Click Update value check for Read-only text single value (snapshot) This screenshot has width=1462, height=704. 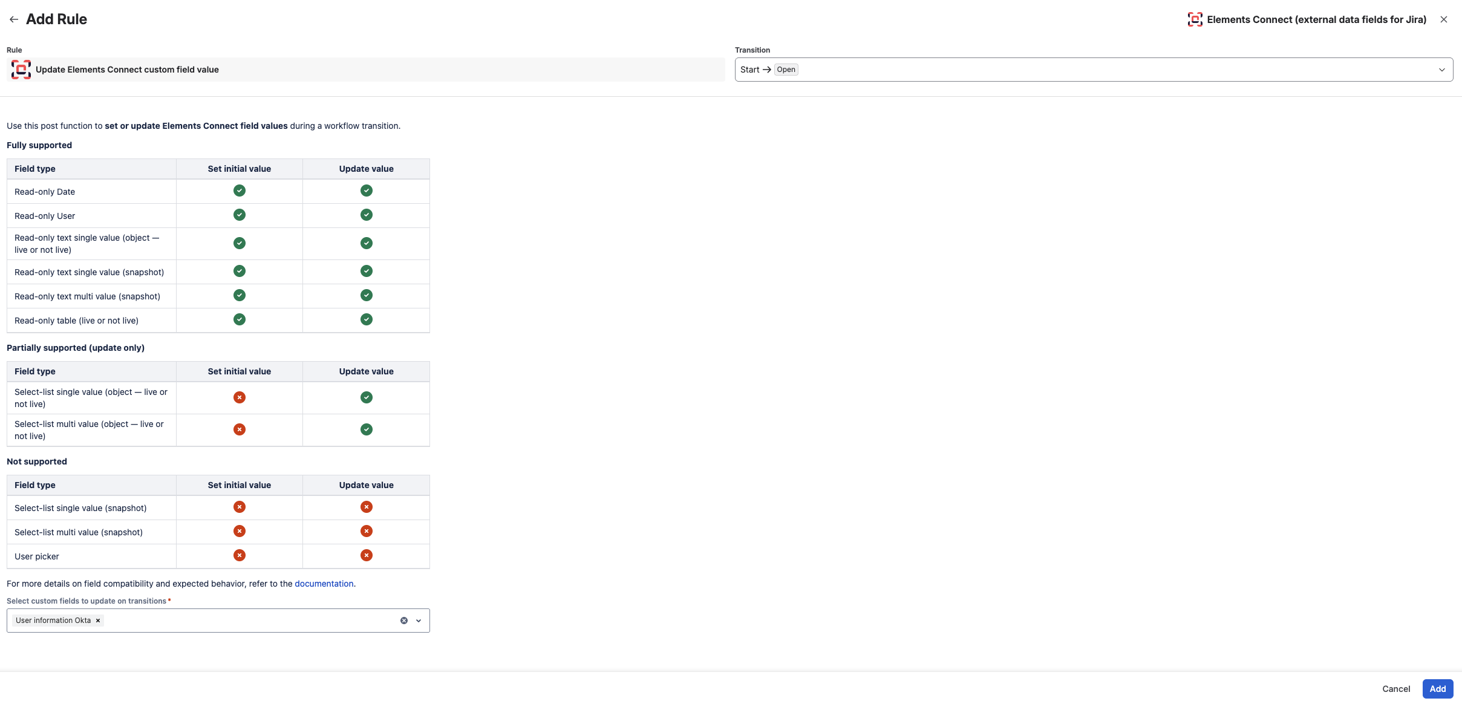coord(367,271)
